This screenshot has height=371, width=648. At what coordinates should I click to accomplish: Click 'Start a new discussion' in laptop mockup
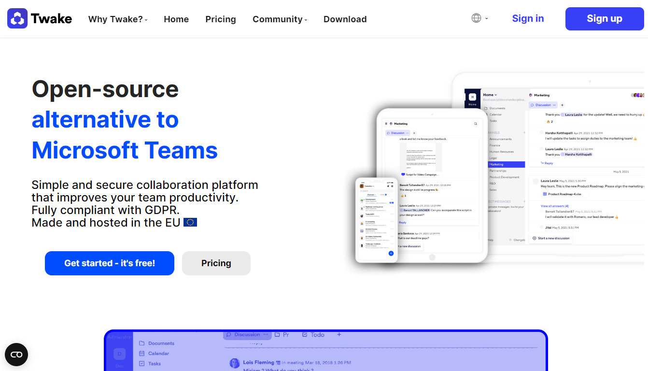[x=551, y=238]
